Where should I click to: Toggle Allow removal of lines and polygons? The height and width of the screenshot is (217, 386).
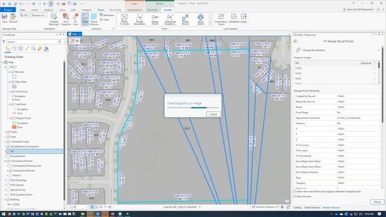pyautogui.click(x=294, y=192)
